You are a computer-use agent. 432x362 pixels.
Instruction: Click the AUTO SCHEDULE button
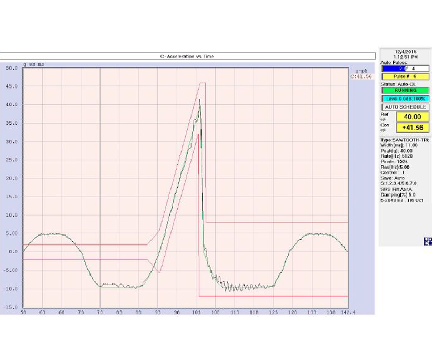tap(405, 107)
